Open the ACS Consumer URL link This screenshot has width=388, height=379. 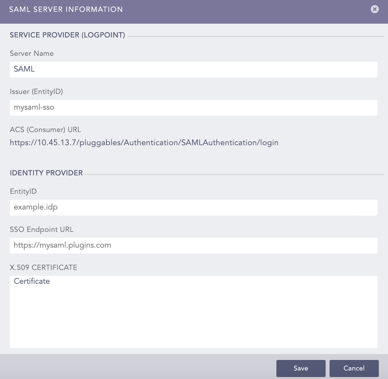[144, 143]
